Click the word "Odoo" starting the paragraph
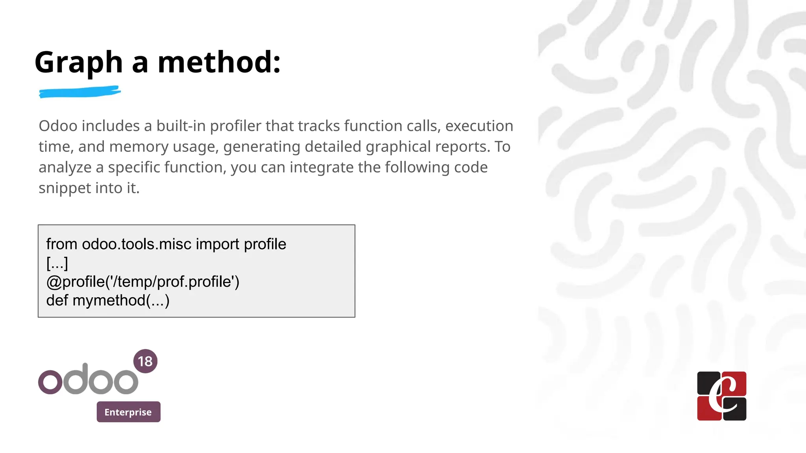This screenshot has height=453, width=806. pos(58,126)
